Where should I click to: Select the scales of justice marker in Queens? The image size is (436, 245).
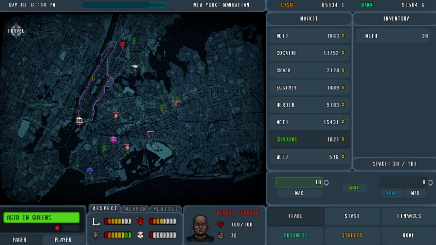[176, 101]
